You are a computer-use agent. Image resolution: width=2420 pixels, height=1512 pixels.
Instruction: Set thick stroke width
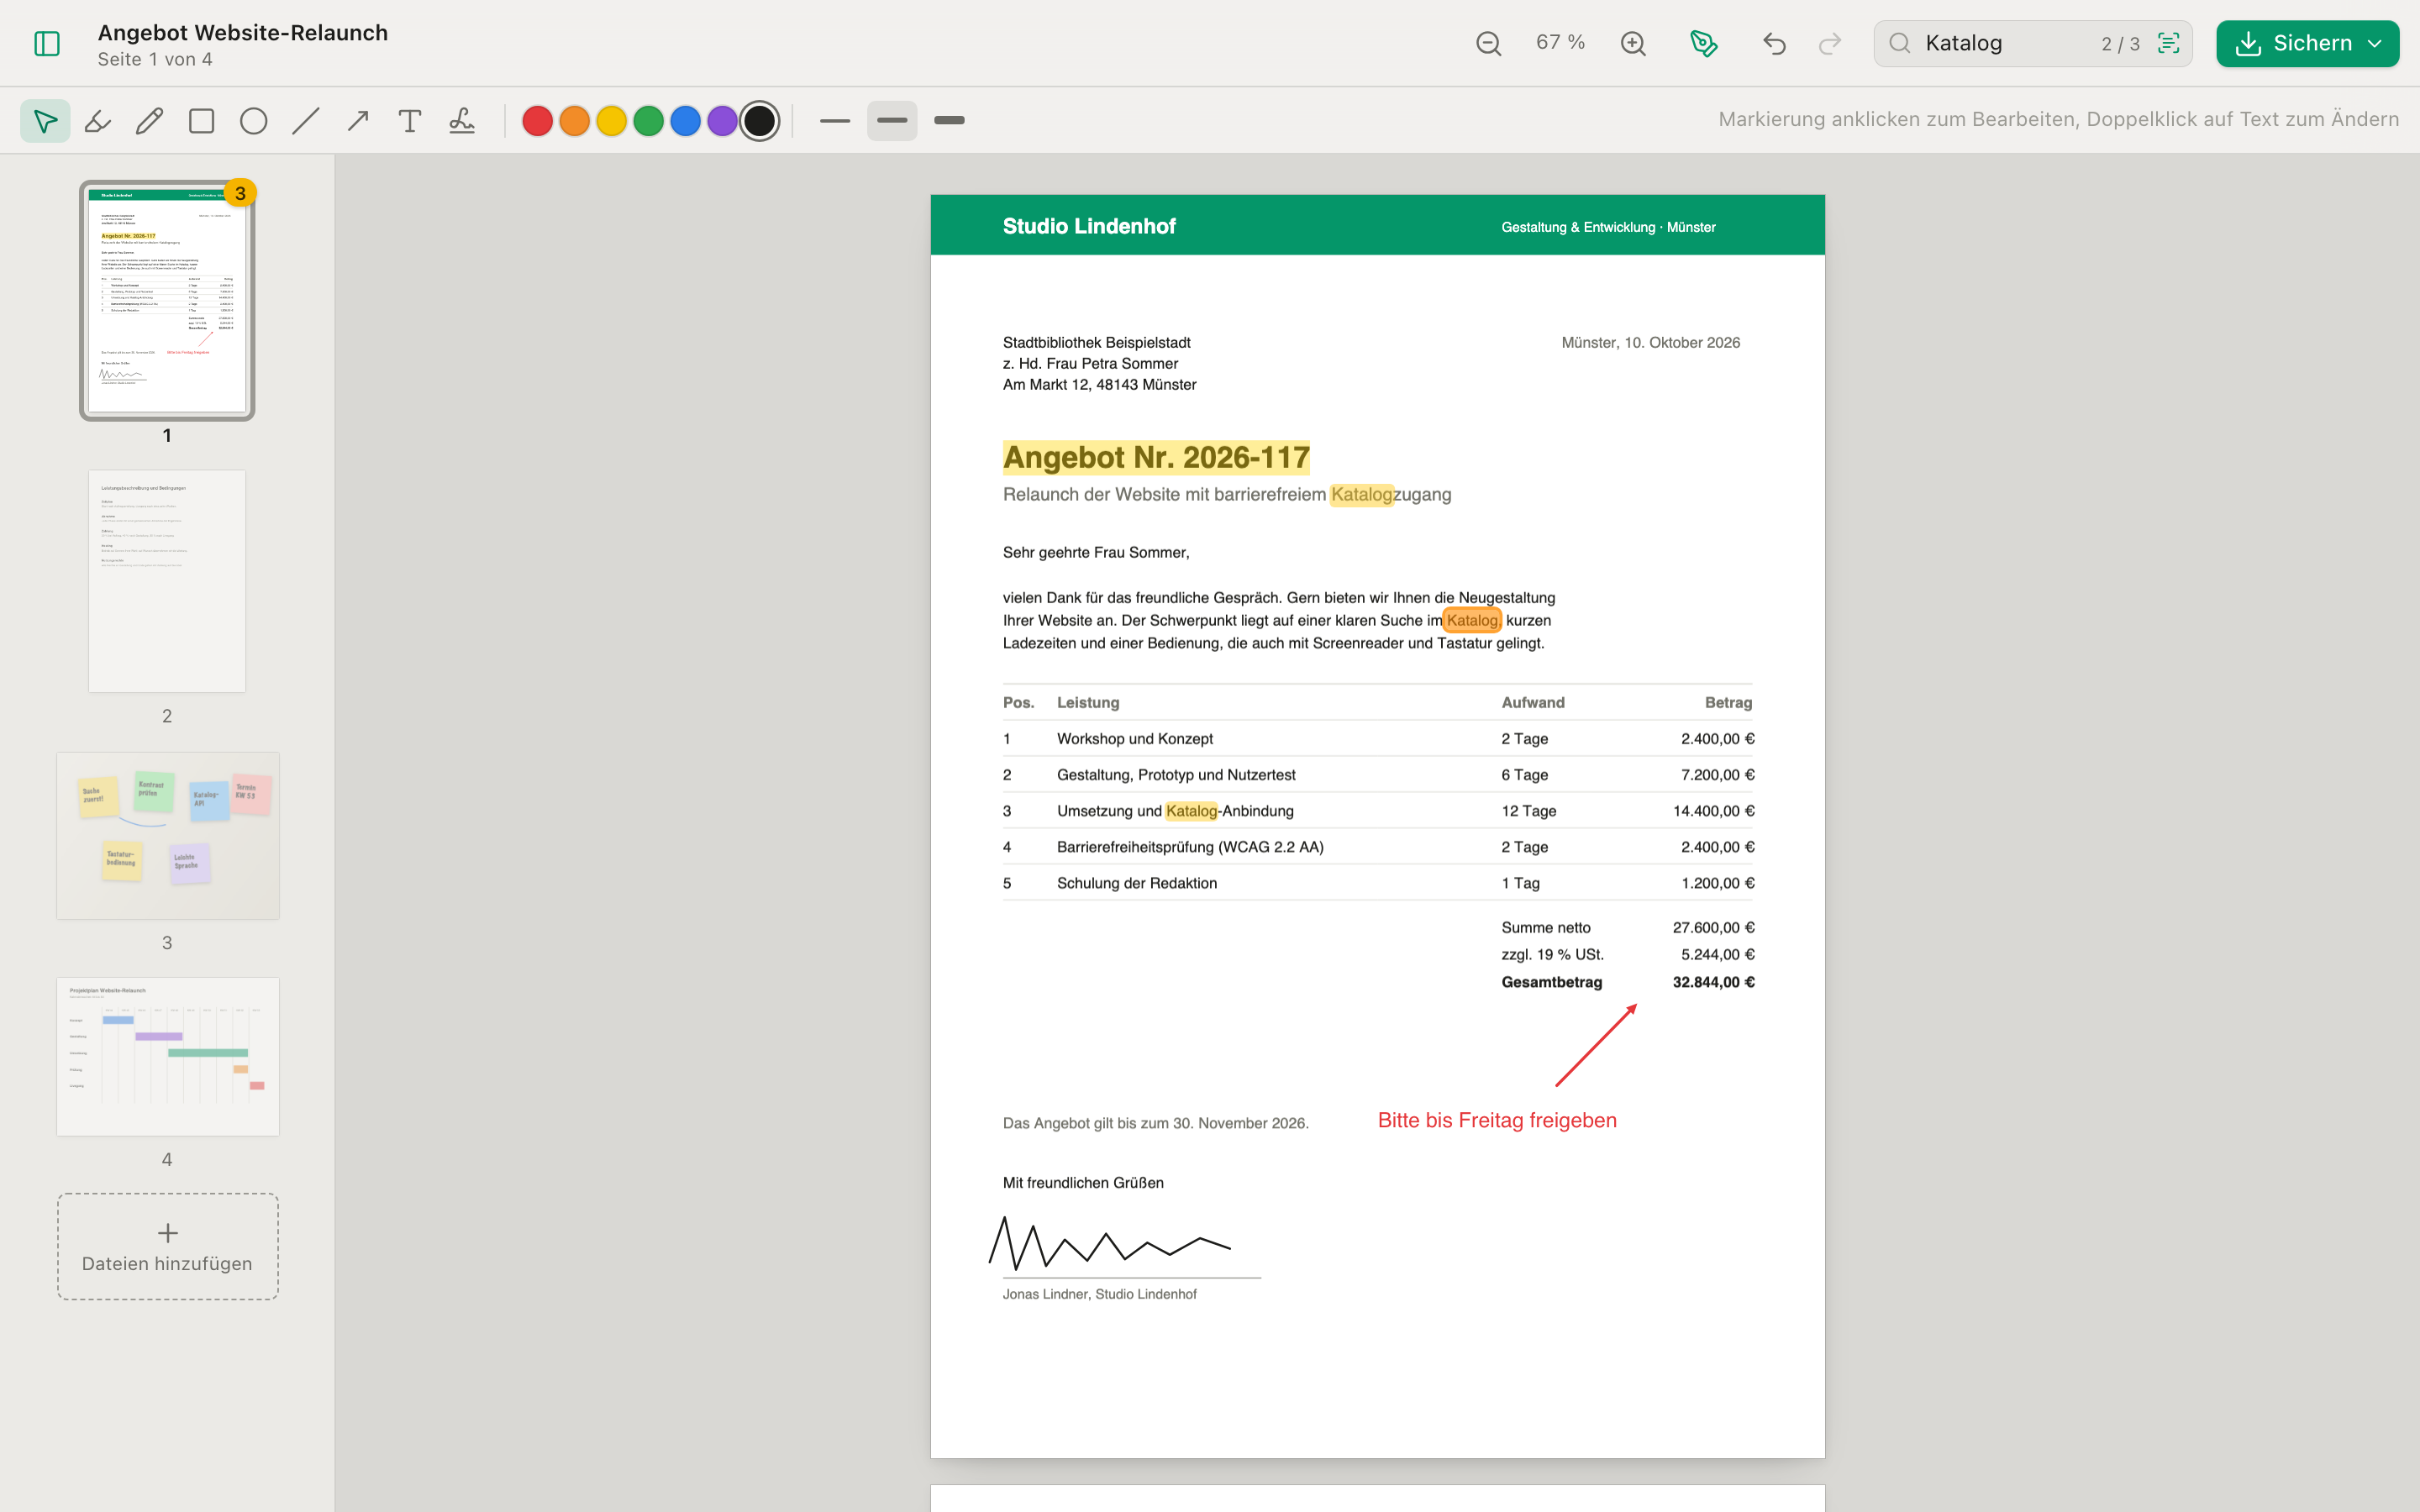click(949, 121)
